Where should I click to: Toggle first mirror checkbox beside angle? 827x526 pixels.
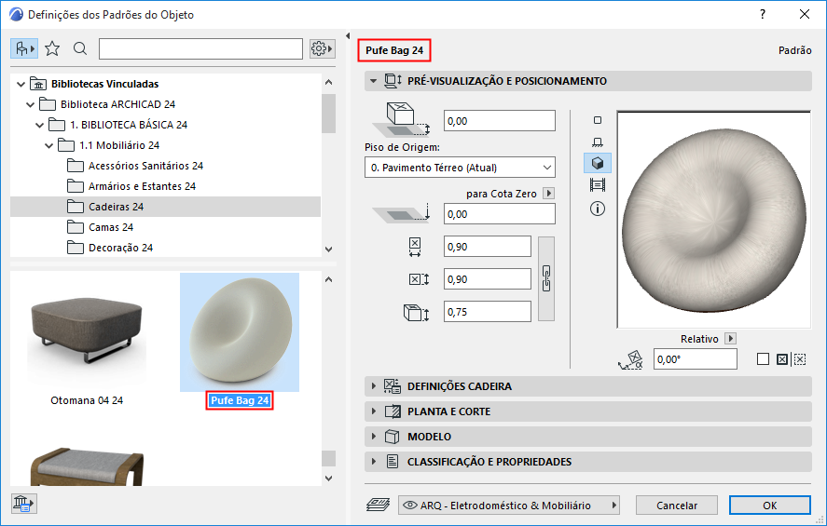click(x=763, y=359)
